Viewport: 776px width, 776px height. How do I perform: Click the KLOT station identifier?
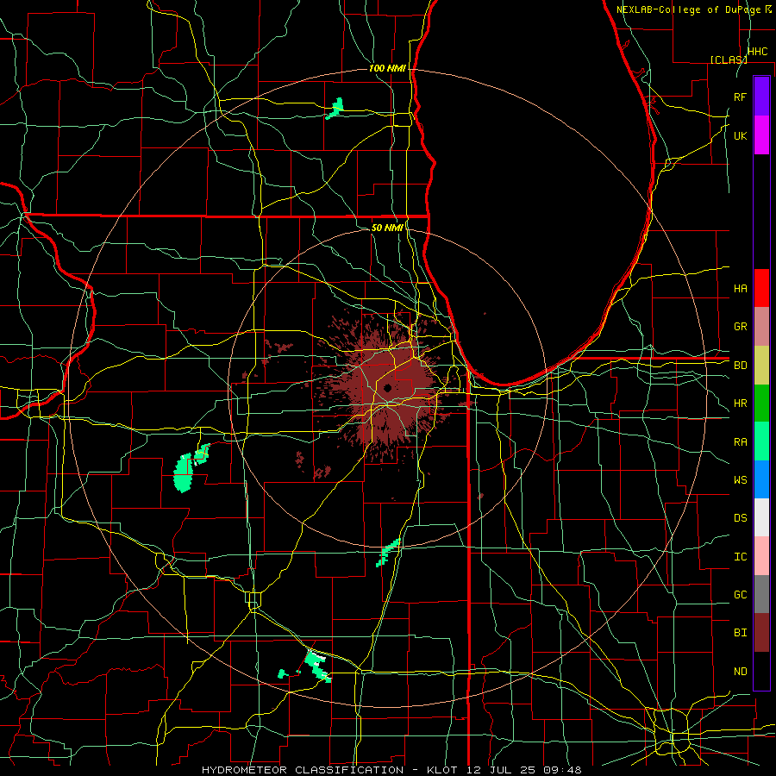(x=444, y=770)
